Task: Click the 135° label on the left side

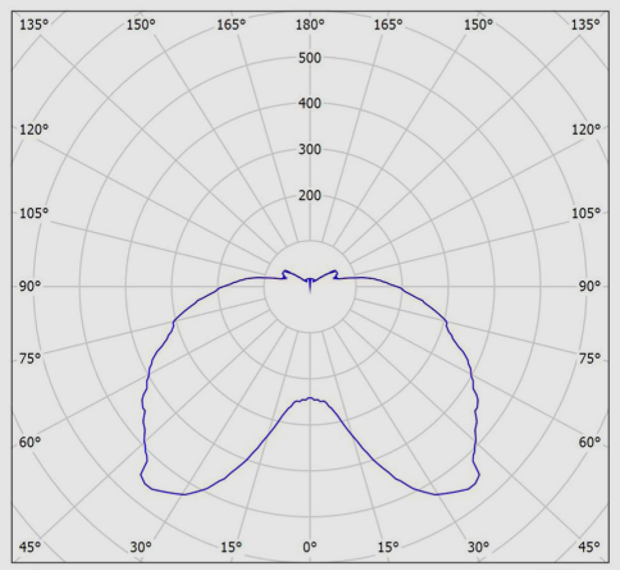Action: pyautogui.click(x=34, y=25)
